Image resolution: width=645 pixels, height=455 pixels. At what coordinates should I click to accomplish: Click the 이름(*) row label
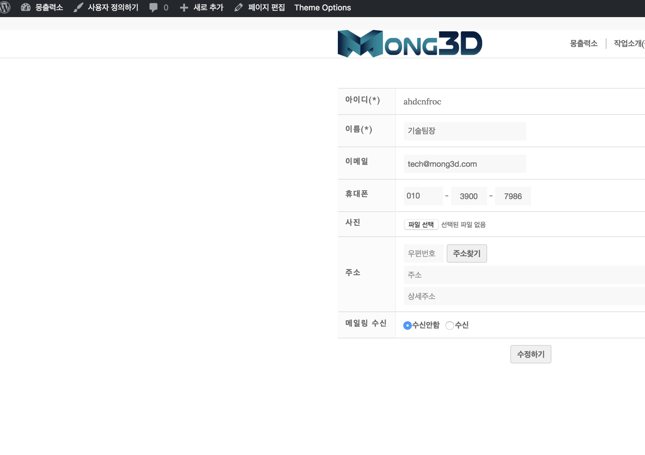[359, 129]
